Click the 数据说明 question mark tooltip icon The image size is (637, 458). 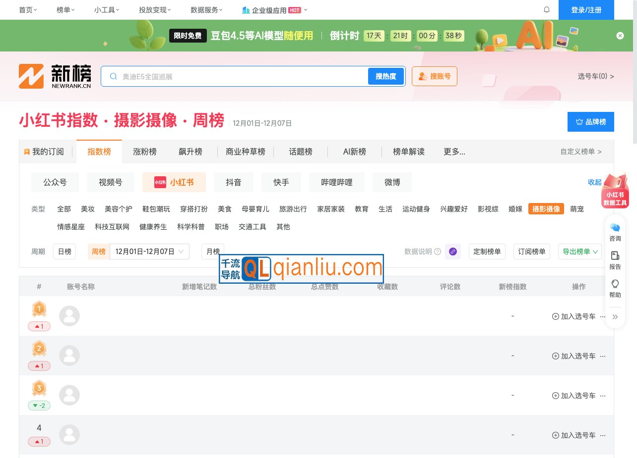(437, 252)
